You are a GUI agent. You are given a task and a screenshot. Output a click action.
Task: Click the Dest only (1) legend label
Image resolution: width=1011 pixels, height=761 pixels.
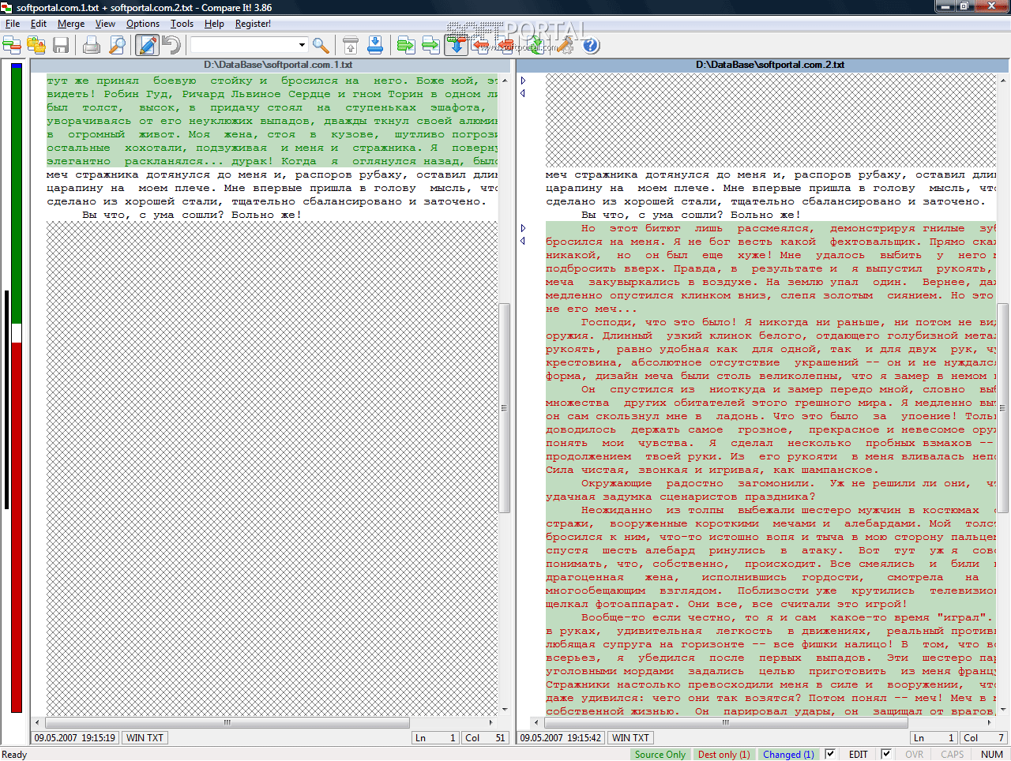[x=723, y=755]
